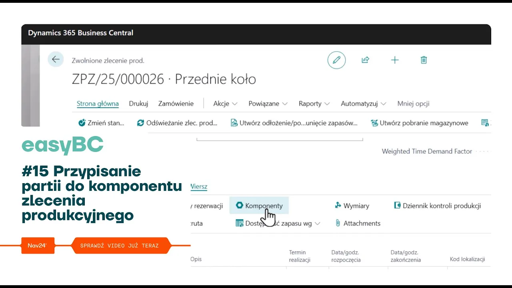Open Wymiary for the line
Viewport: 512px width, 288px height.
tap(352, 206)
